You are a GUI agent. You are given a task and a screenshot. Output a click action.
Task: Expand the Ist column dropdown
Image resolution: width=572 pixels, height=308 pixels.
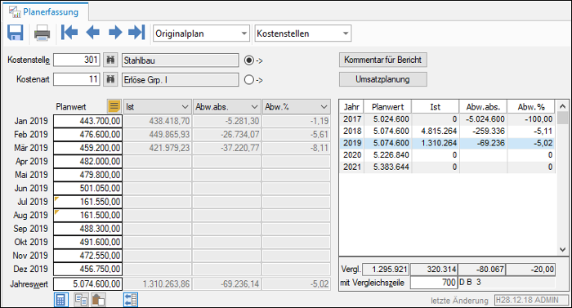point(185,107)
